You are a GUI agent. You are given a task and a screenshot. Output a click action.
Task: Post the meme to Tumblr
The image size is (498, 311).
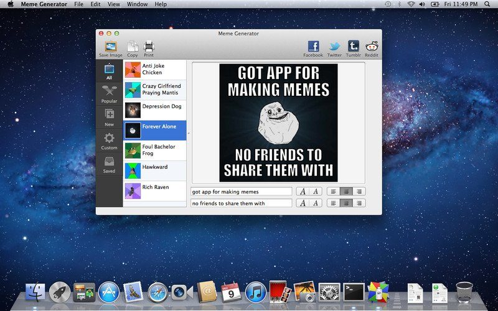tap(353, 49)
